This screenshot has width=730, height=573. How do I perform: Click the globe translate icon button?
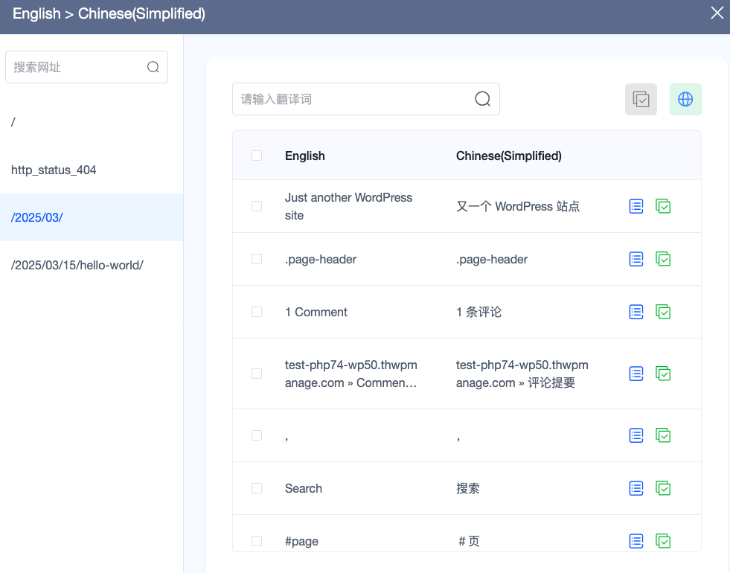(685, 99)
